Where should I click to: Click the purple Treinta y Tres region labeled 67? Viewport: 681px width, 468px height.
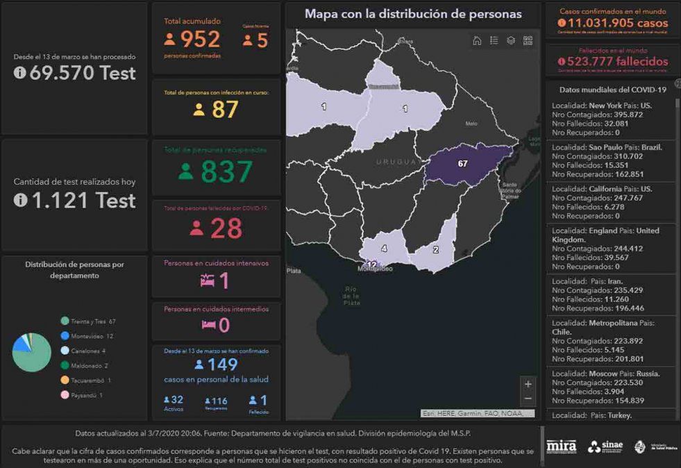463,164
